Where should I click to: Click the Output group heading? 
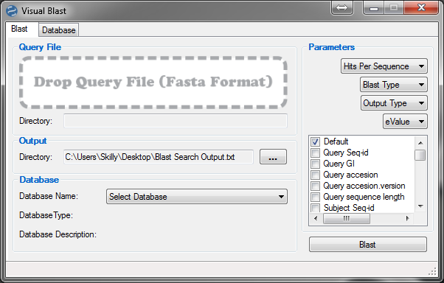click(33, 141)
